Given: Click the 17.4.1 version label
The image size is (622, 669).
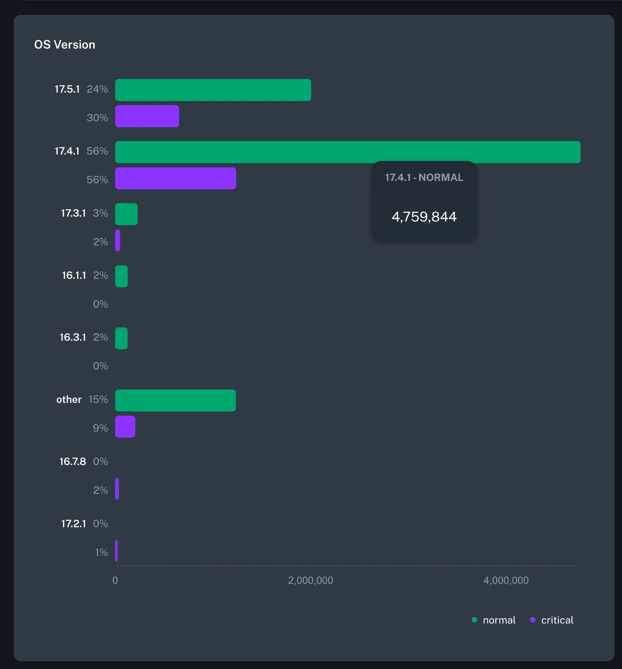Looking at the screenshot, I should pos(67,151).
